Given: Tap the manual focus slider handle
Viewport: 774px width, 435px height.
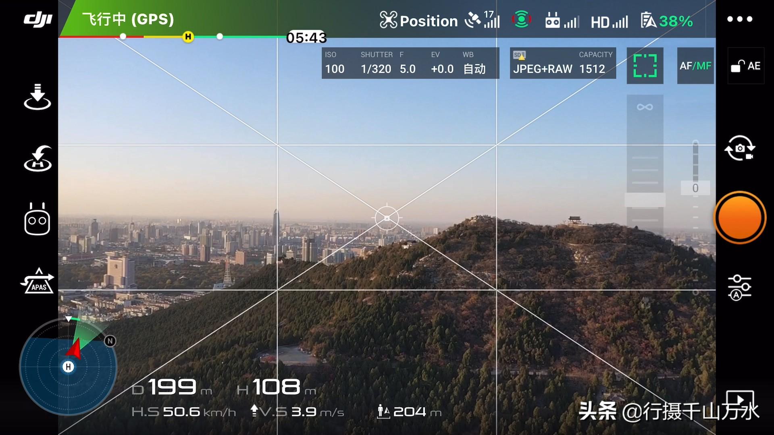Looking at the screenshot, I should (645, 200).
